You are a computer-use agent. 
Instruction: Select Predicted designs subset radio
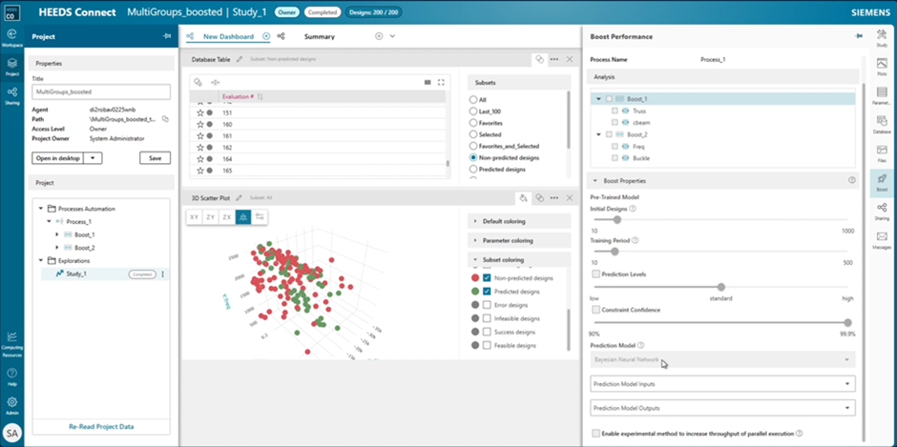(x=473, y=170)
